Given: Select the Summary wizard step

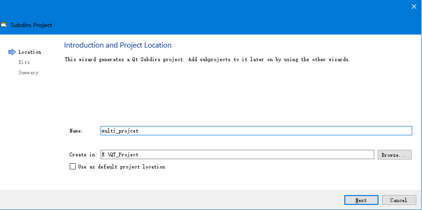Looking at the screenshot, I should pos(29,72).
